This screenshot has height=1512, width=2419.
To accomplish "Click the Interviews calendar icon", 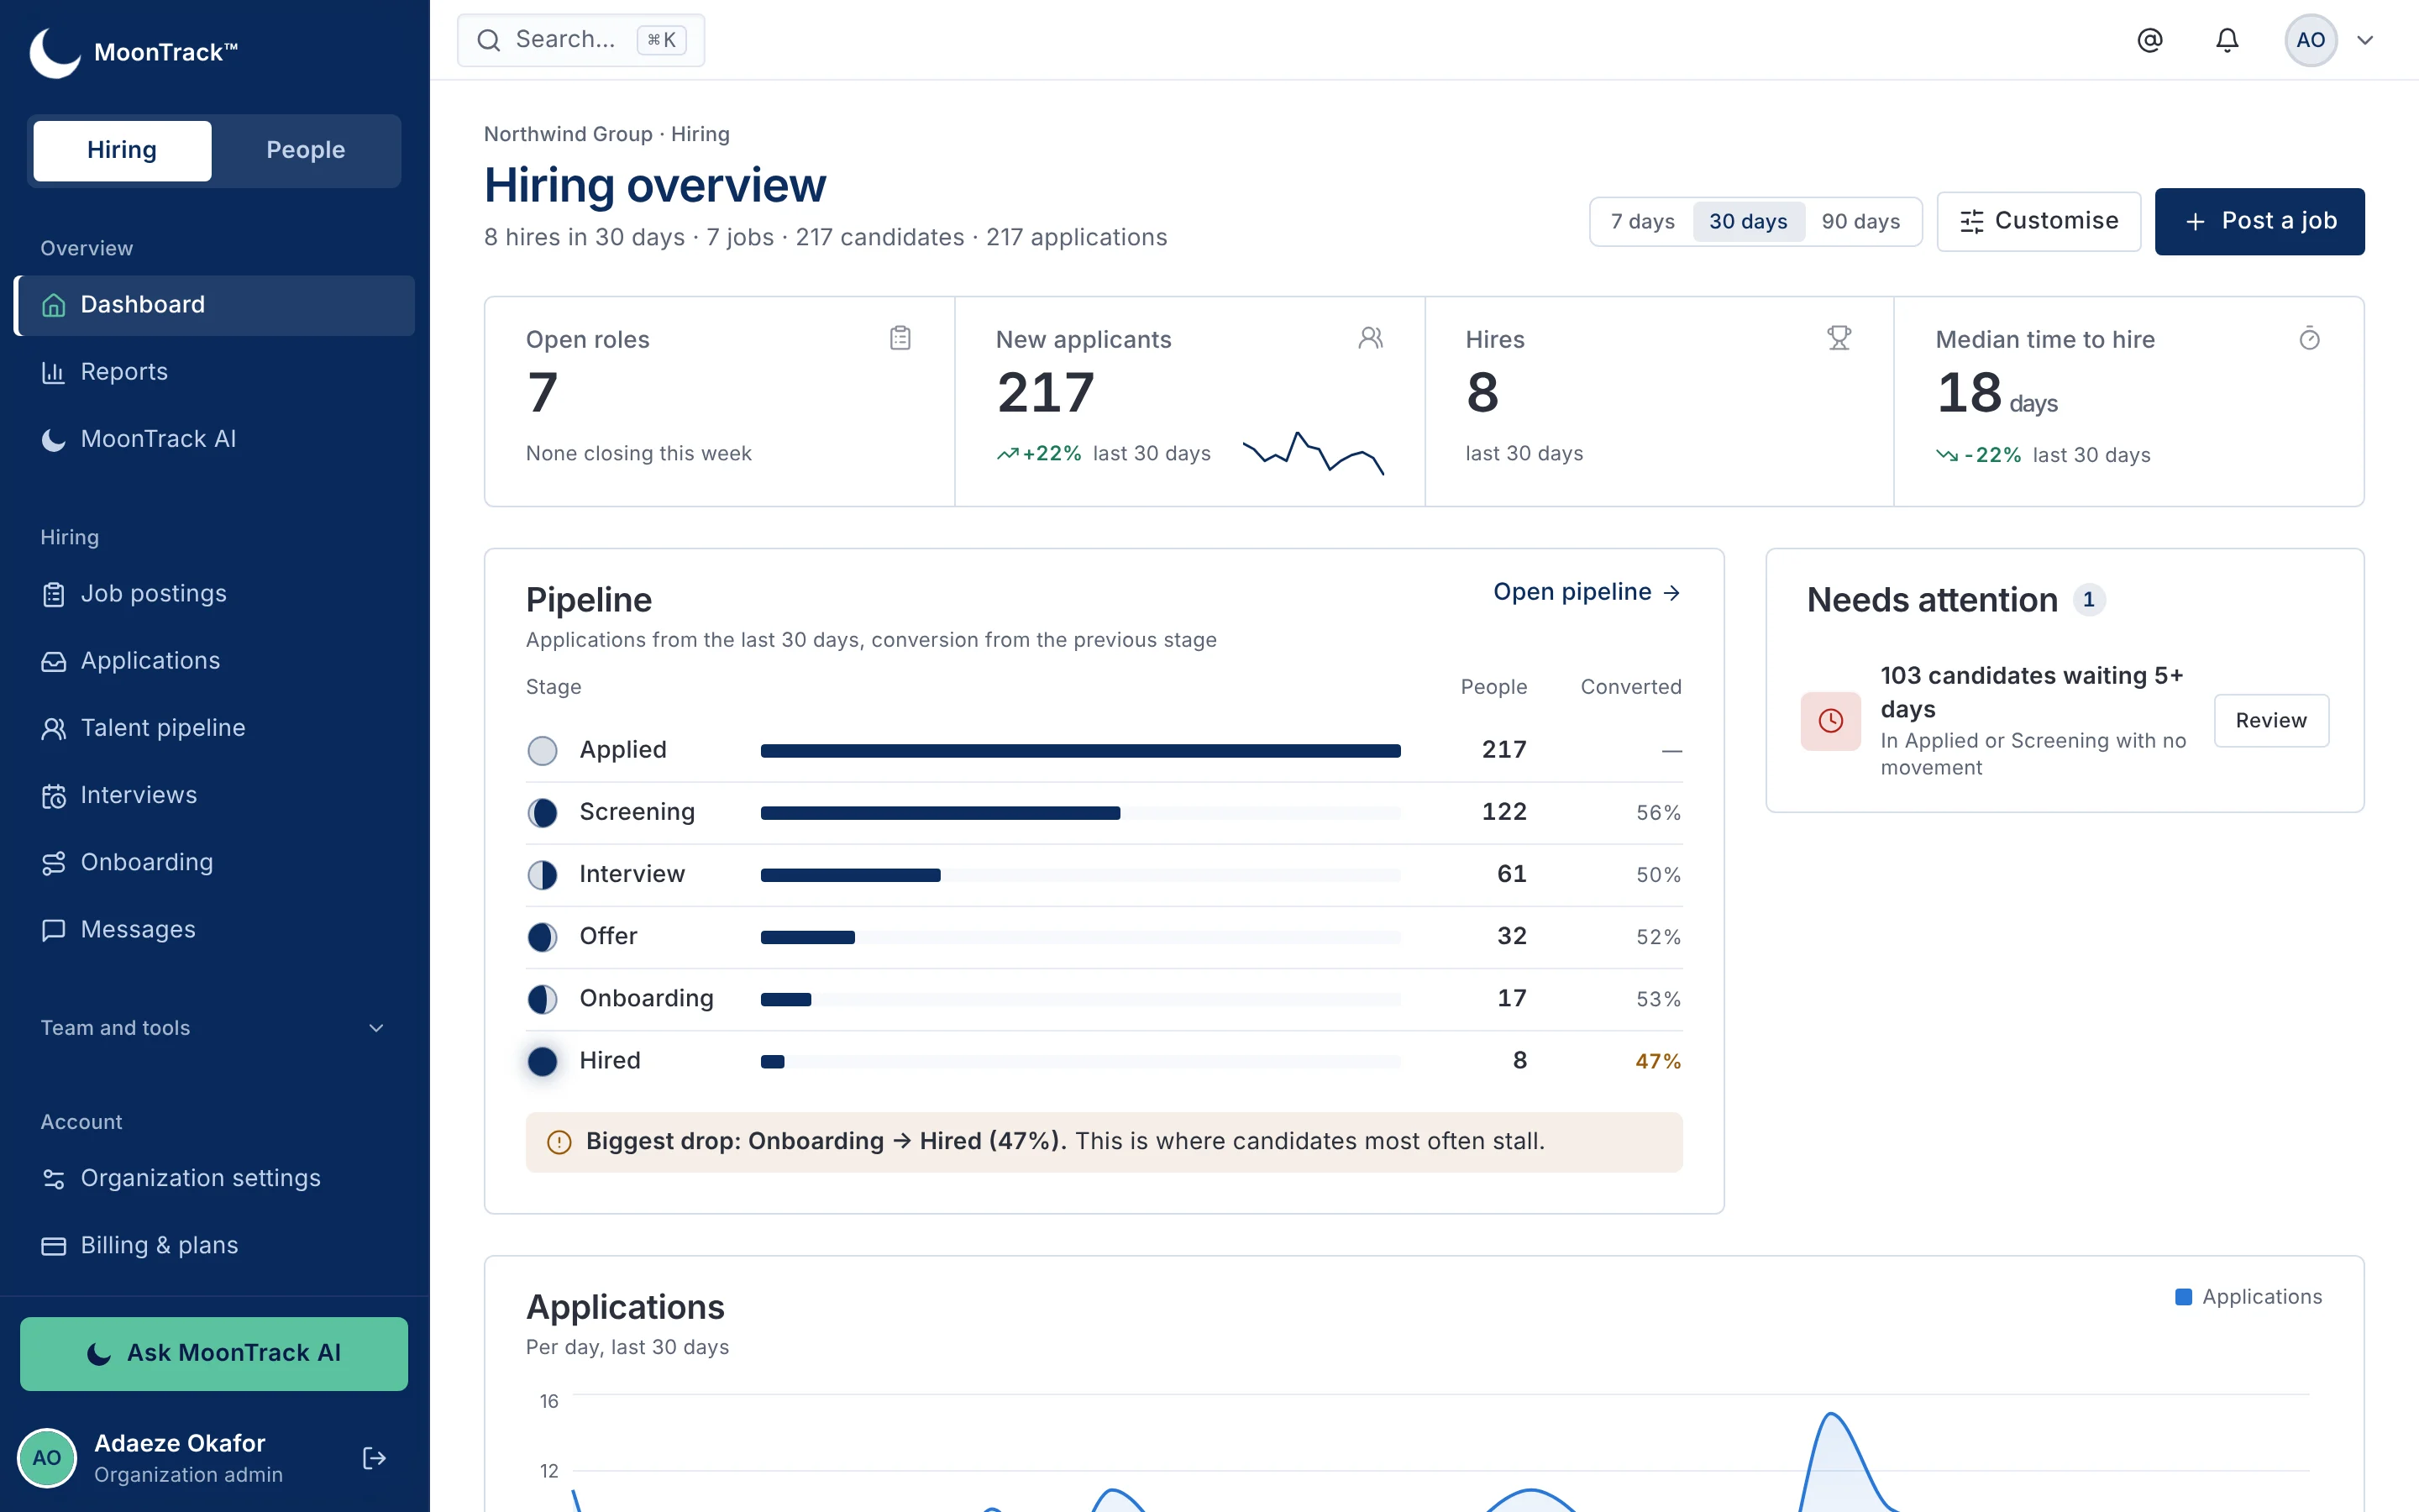I will pos(54,796).
